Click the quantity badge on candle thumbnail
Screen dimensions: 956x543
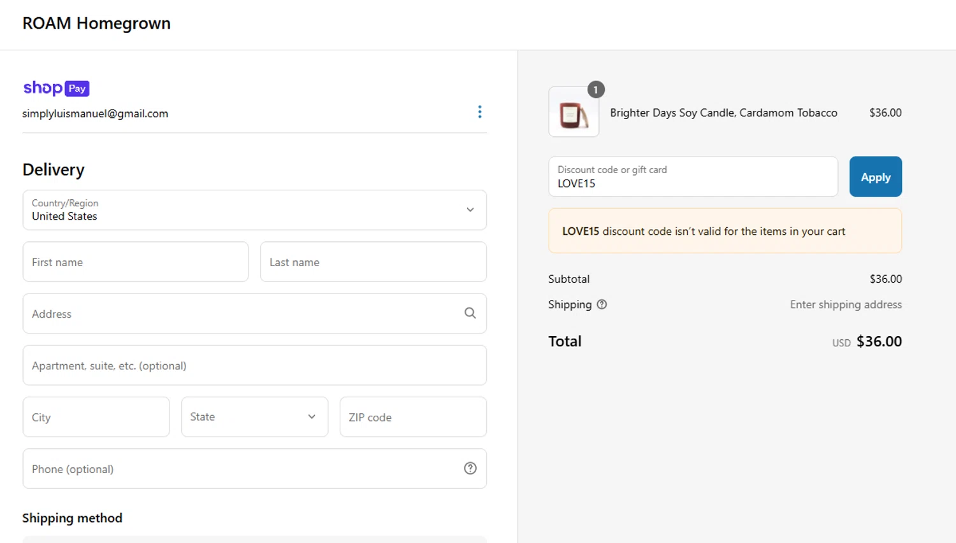(x=595, y=90)
